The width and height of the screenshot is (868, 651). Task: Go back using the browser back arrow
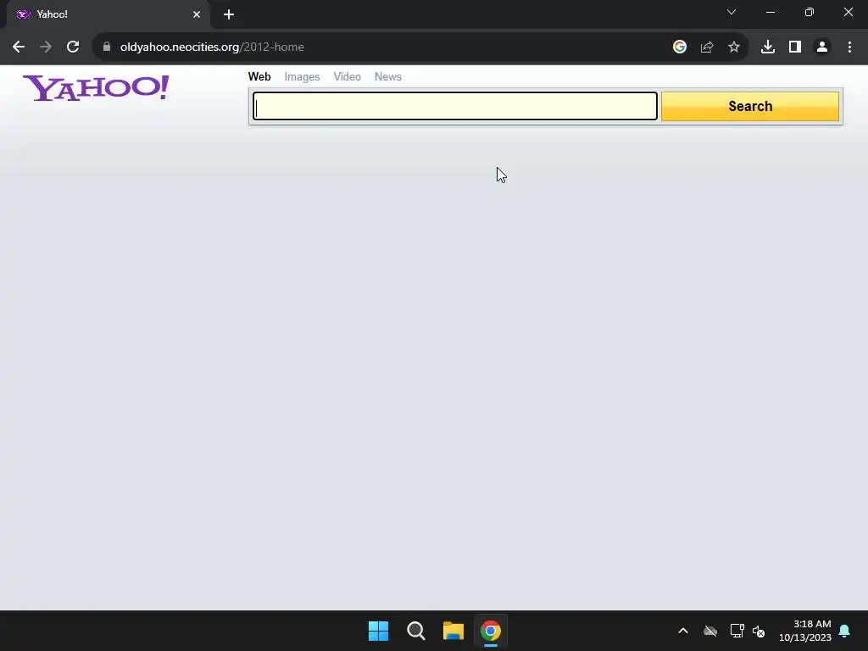point(19,47)
